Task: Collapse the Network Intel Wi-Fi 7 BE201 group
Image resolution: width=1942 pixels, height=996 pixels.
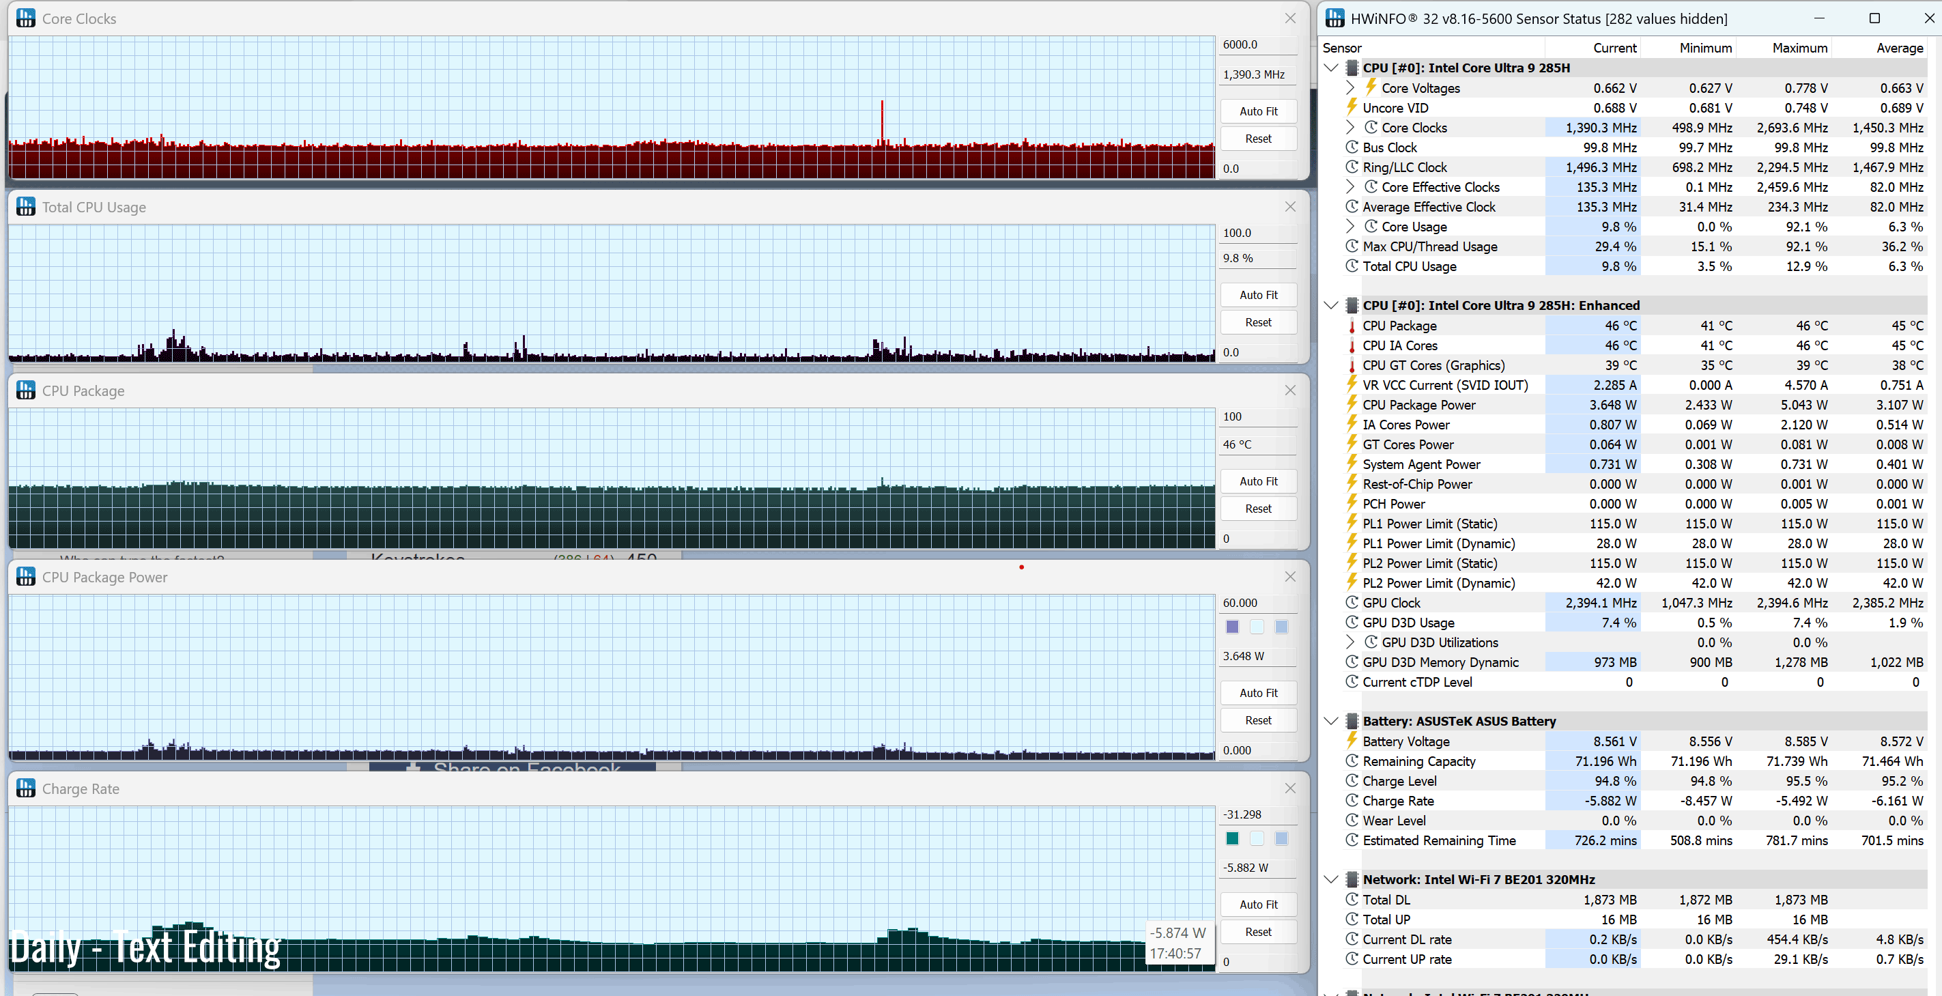Action: 1331,879
